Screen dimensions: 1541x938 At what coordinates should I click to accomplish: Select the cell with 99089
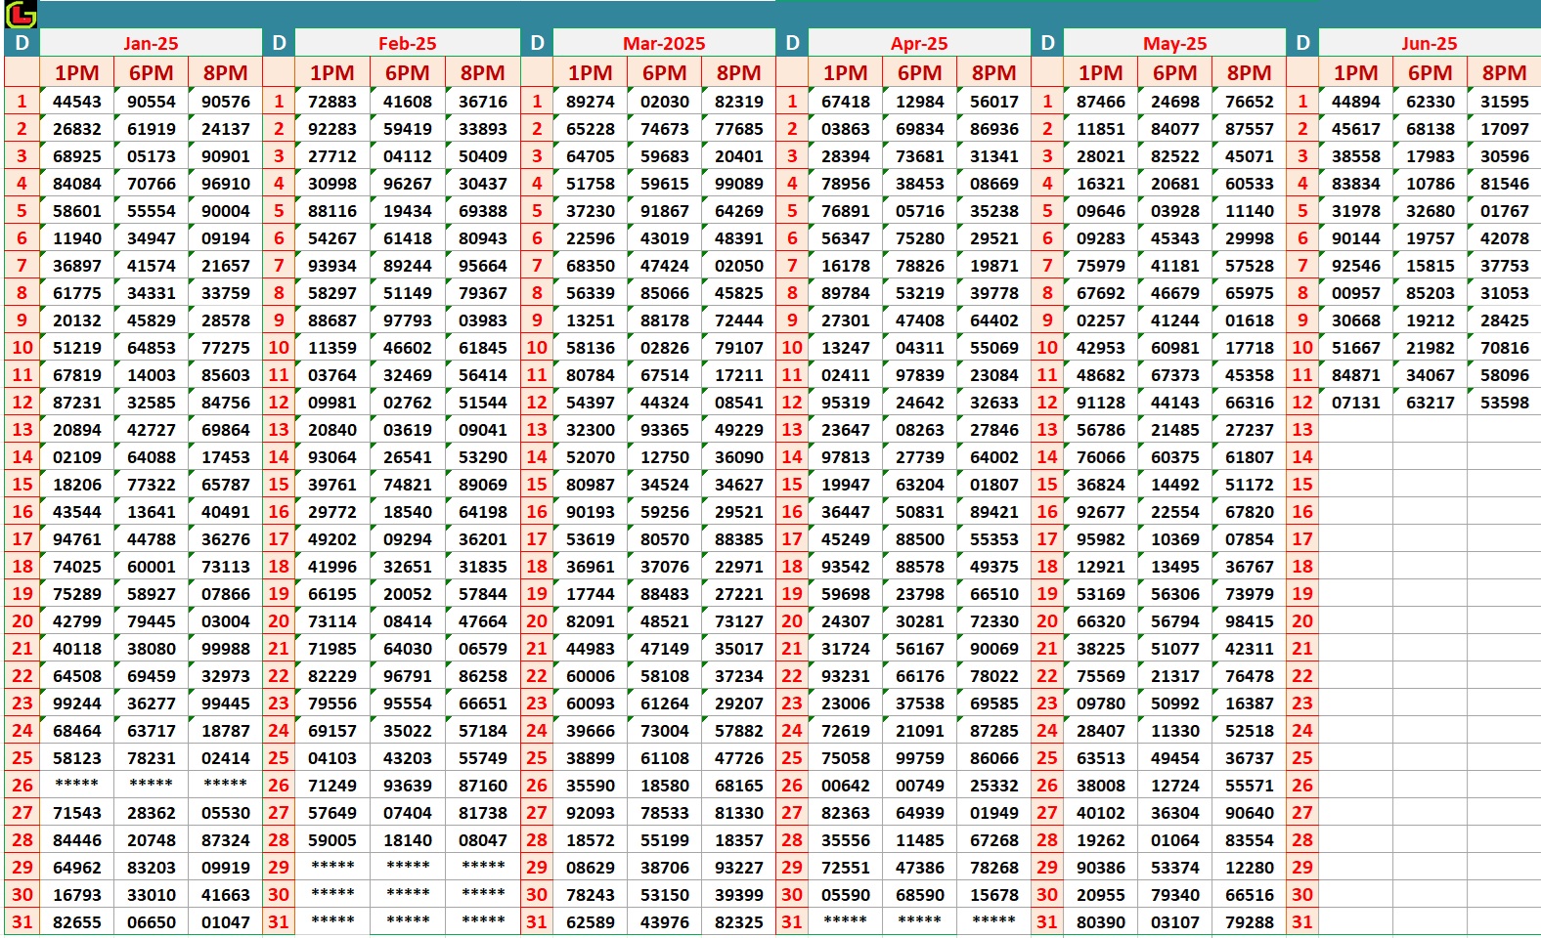point(738,184)
